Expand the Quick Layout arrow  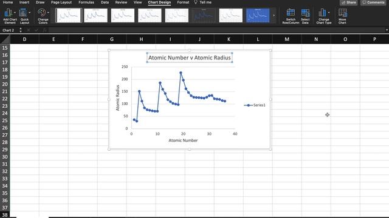(x=30, y=13)
